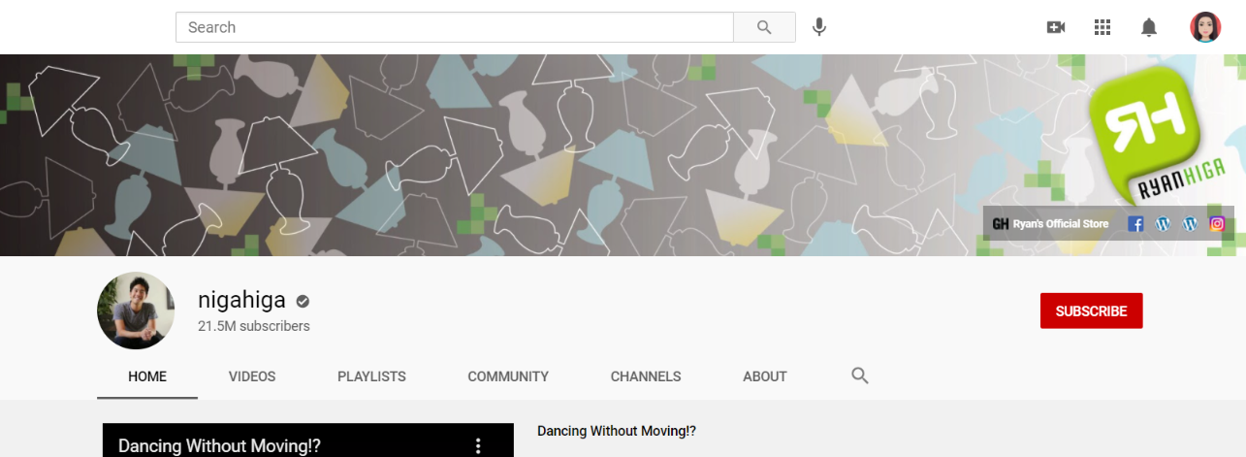Screen dimensions: 1246x457
Task: Click the red SUBSCRIBE button
Action: [1091, 310]
